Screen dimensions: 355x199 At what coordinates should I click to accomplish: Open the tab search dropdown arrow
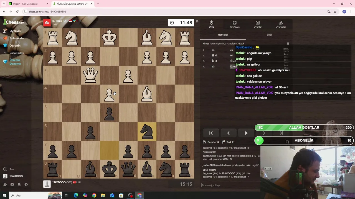(x=3, y=4)
